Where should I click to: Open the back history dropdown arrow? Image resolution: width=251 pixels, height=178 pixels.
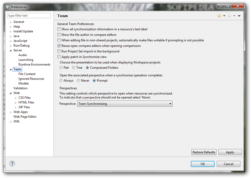coord(224,16)
